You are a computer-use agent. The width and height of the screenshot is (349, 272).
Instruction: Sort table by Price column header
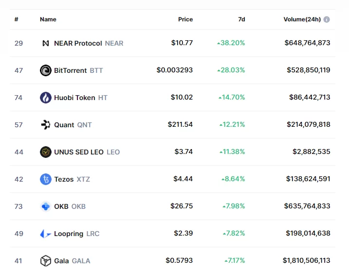(185, 19)
